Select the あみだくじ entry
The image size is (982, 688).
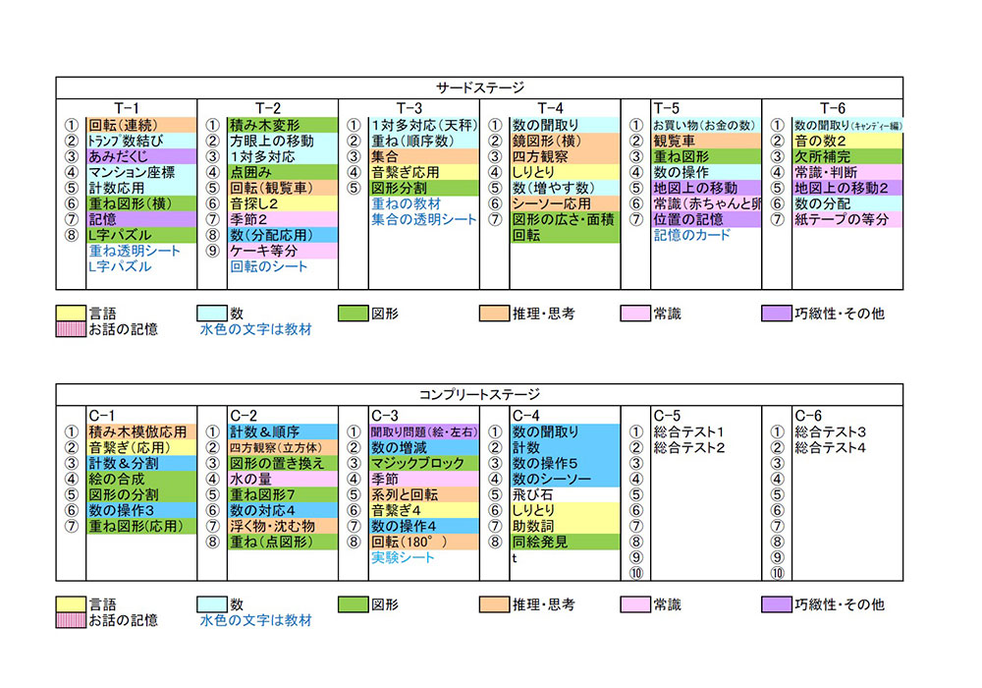pyautogui.click(x=141, y=156)
